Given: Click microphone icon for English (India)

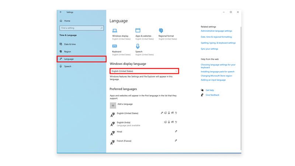Looking at the screenshot, I should pyautogui.click(x=169, y=122).
